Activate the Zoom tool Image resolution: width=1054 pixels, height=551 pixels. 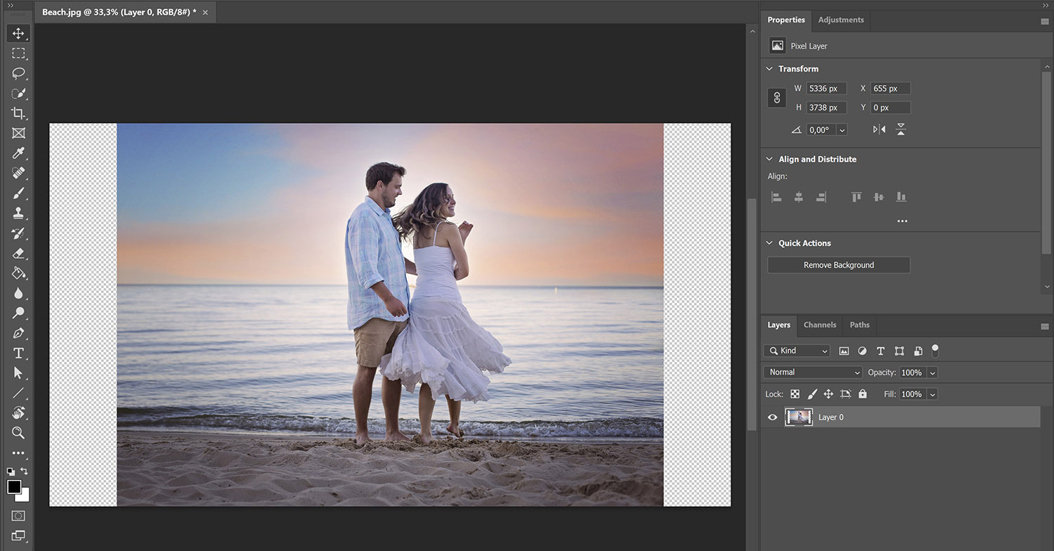(x=18, y=433)
